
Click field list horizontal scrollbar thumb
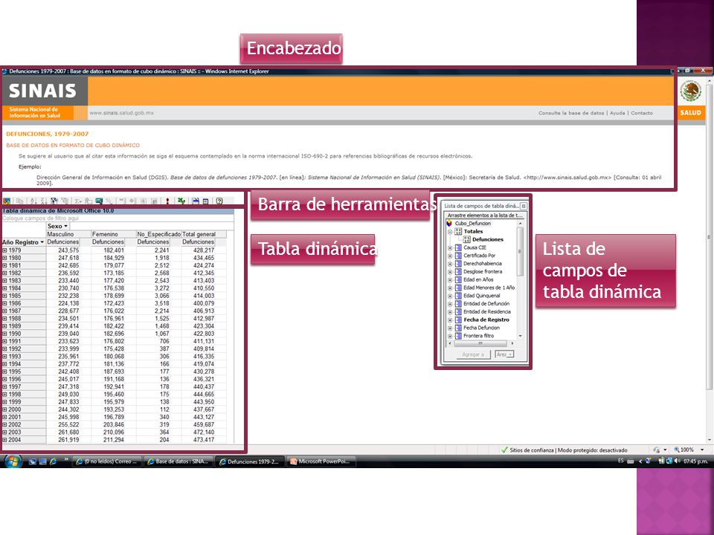[480, 343]
